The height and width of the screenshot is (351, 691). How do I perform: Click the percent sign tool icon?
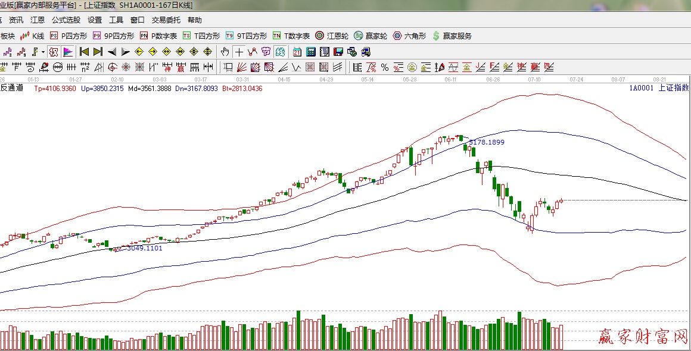pyautogui.click(x=384, y=67)
